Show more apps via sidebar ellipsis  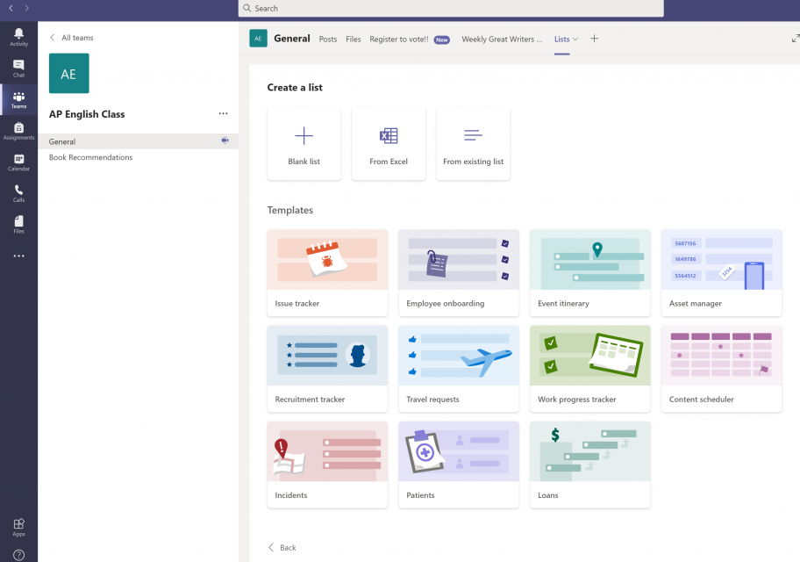pyautogui.click(x=18, y=256)
